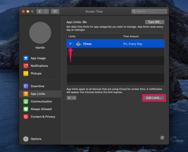Viewport: 188px width, 152px height.
Task: Remove the selected limit with minus button
Action: 74,98
